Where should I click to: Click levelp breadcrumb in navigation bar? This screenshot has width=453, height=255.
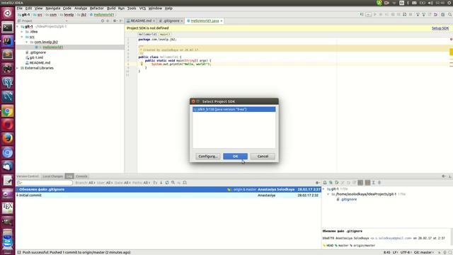coord(69,14)
